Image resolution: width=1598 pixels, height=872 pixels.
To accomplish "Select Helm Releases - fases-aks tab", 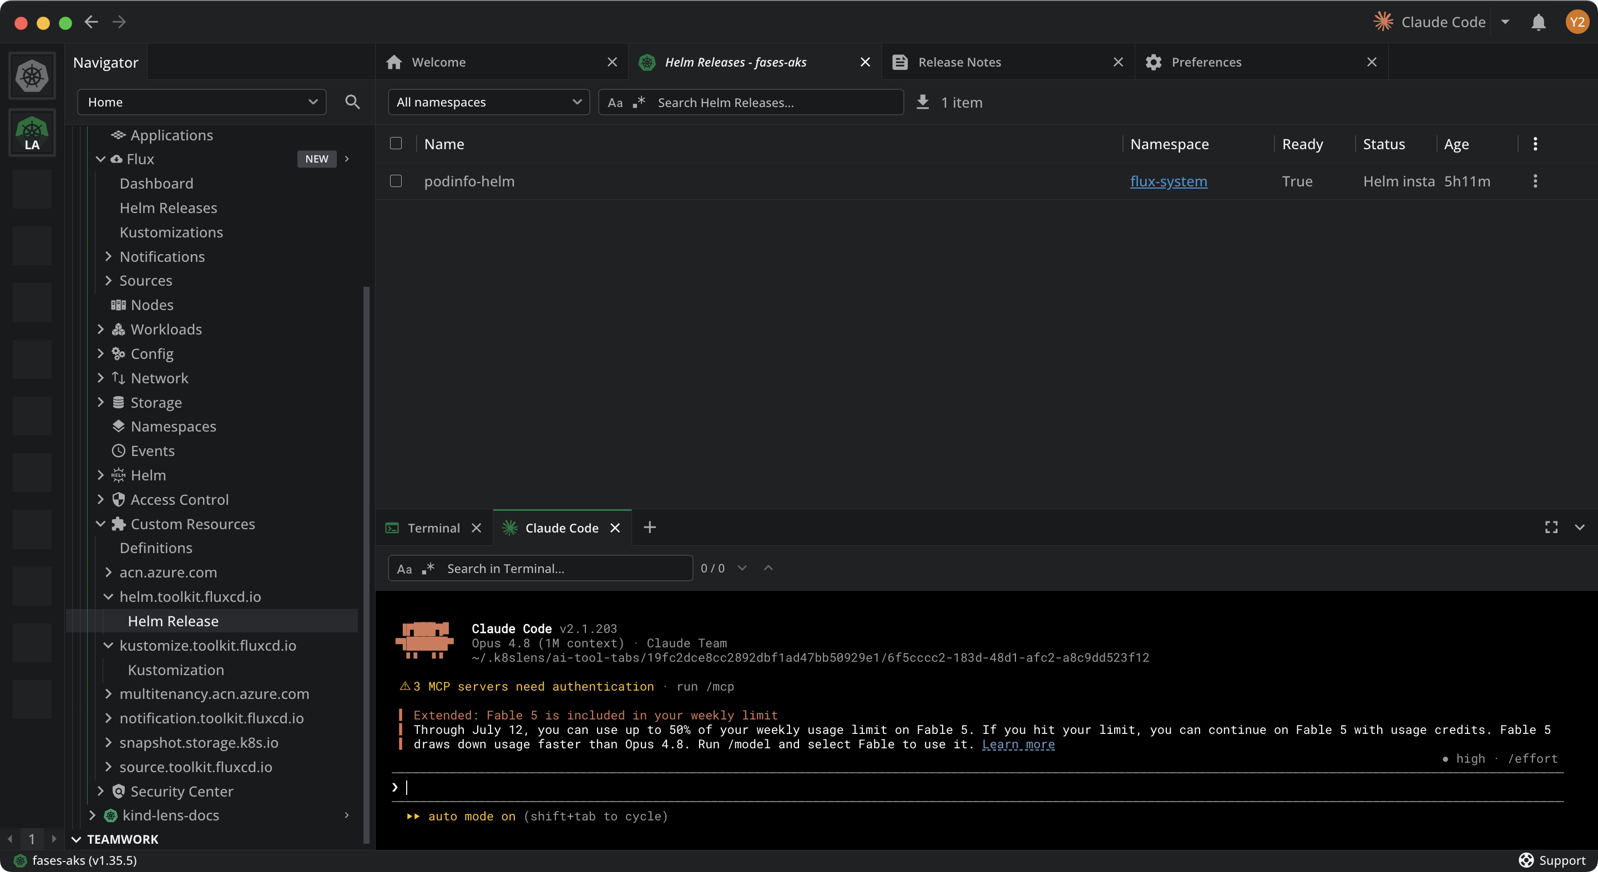I will 755,62.
